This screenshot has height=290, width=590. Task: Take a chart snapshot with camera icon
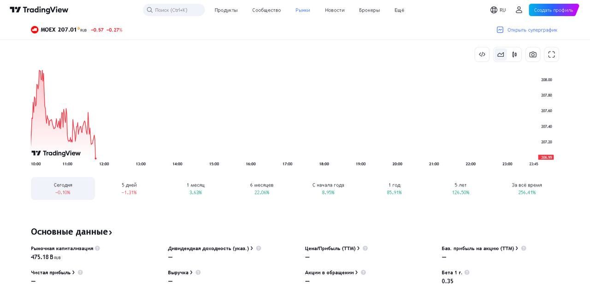533,54
